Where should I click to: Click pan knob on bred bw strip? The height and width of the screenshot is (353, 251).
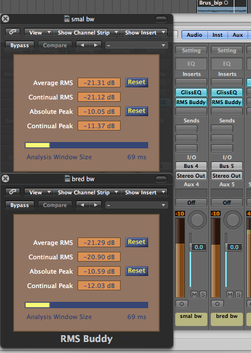tap(233, 220)
